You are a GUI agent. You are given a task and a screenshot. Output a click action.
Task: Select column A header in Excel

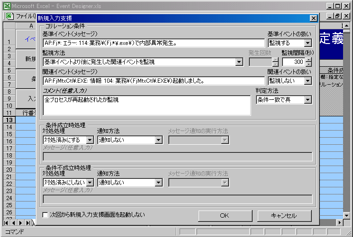(26, 26)
